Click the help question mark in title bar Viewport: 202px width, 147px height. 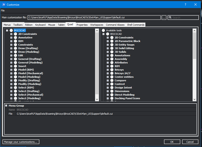[185, 4]
